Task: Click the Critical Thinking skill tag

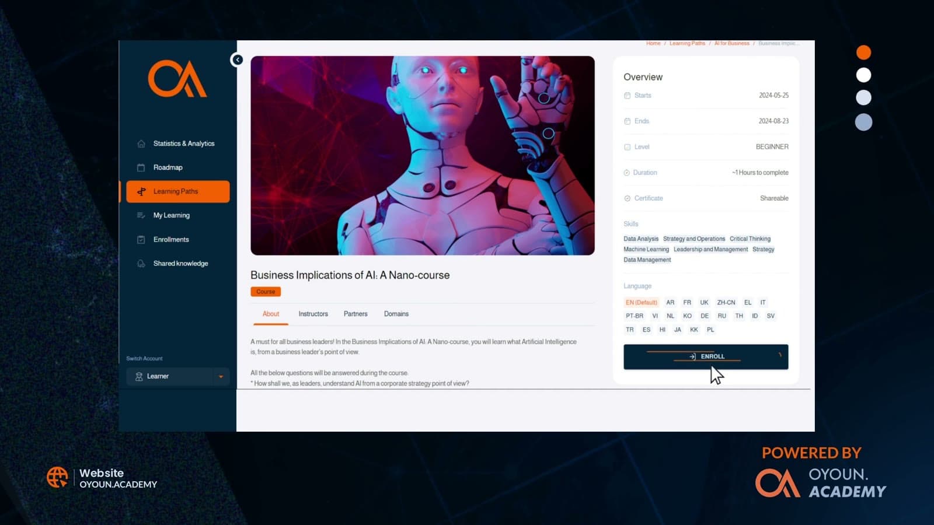Action: (750, 239)
